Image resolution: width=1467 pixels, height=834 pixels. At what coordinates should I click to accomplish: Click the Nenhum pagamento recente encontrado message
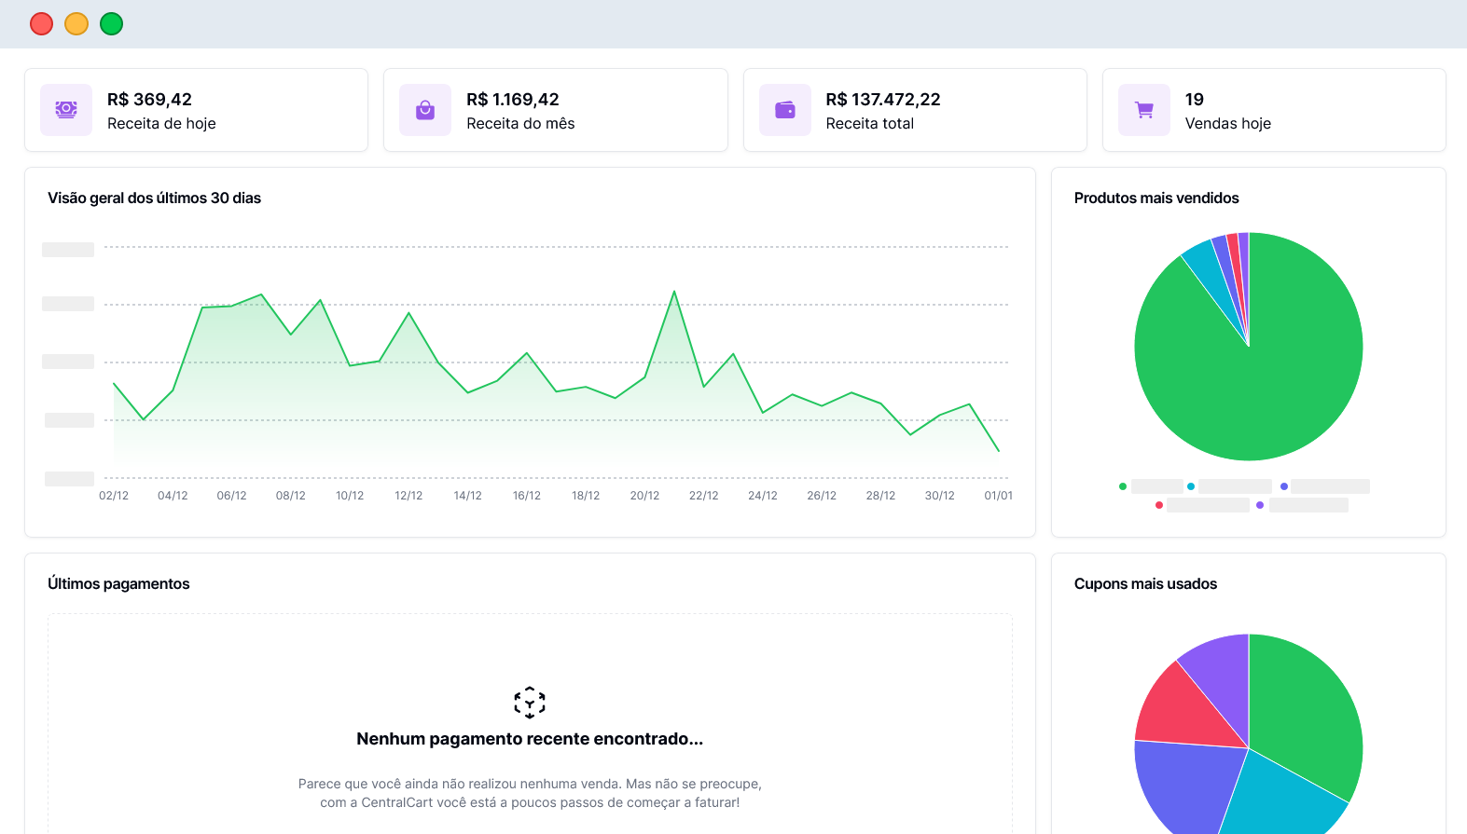point(530,739)
